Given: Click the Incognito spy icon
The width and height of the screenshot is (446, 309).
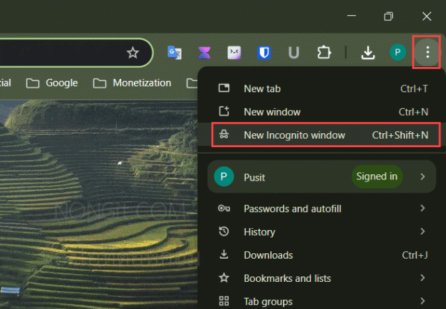Looking at the screenshot, I should tap(224, 134).
